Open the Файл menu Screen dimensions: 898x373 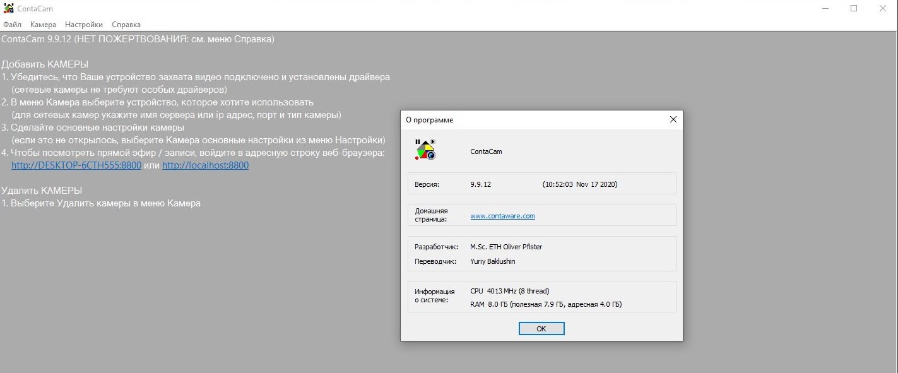[12, 25]
